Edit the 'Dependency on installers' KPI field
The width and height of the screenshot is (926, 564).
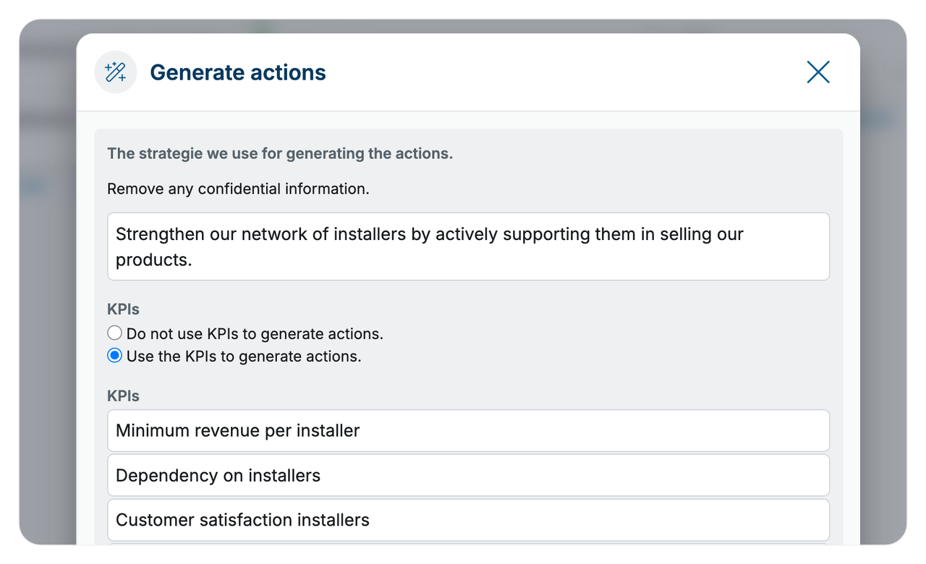pyautogui.click(x=468, y=475)
